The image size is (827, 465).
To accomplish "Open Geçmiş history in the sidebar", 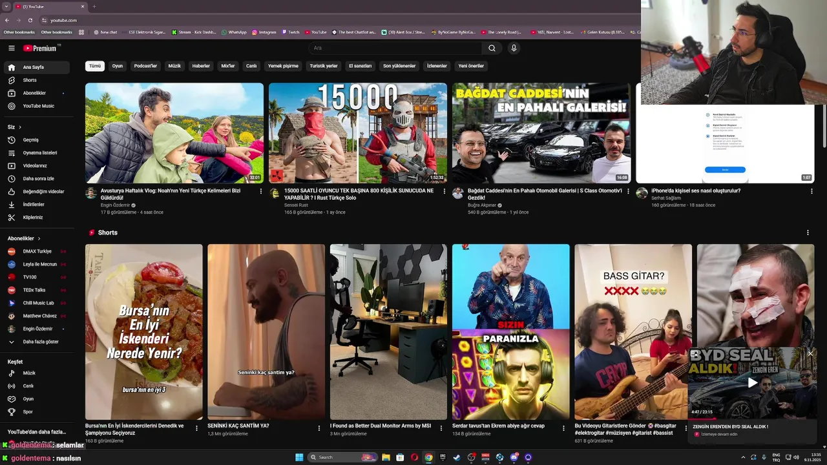I will [37, 140].
